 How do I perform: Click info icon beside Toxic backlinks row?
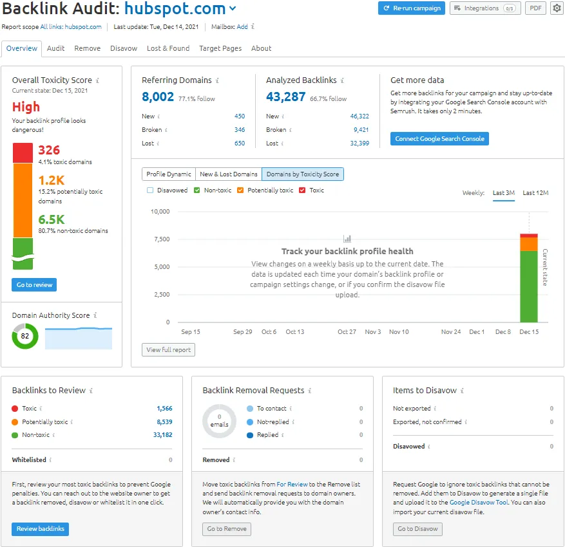[41, 409]
